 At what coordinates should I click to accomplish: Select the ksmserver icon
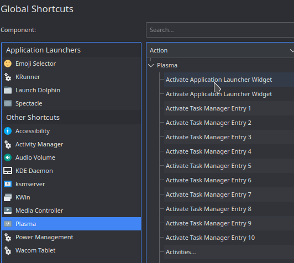point(8,184)
